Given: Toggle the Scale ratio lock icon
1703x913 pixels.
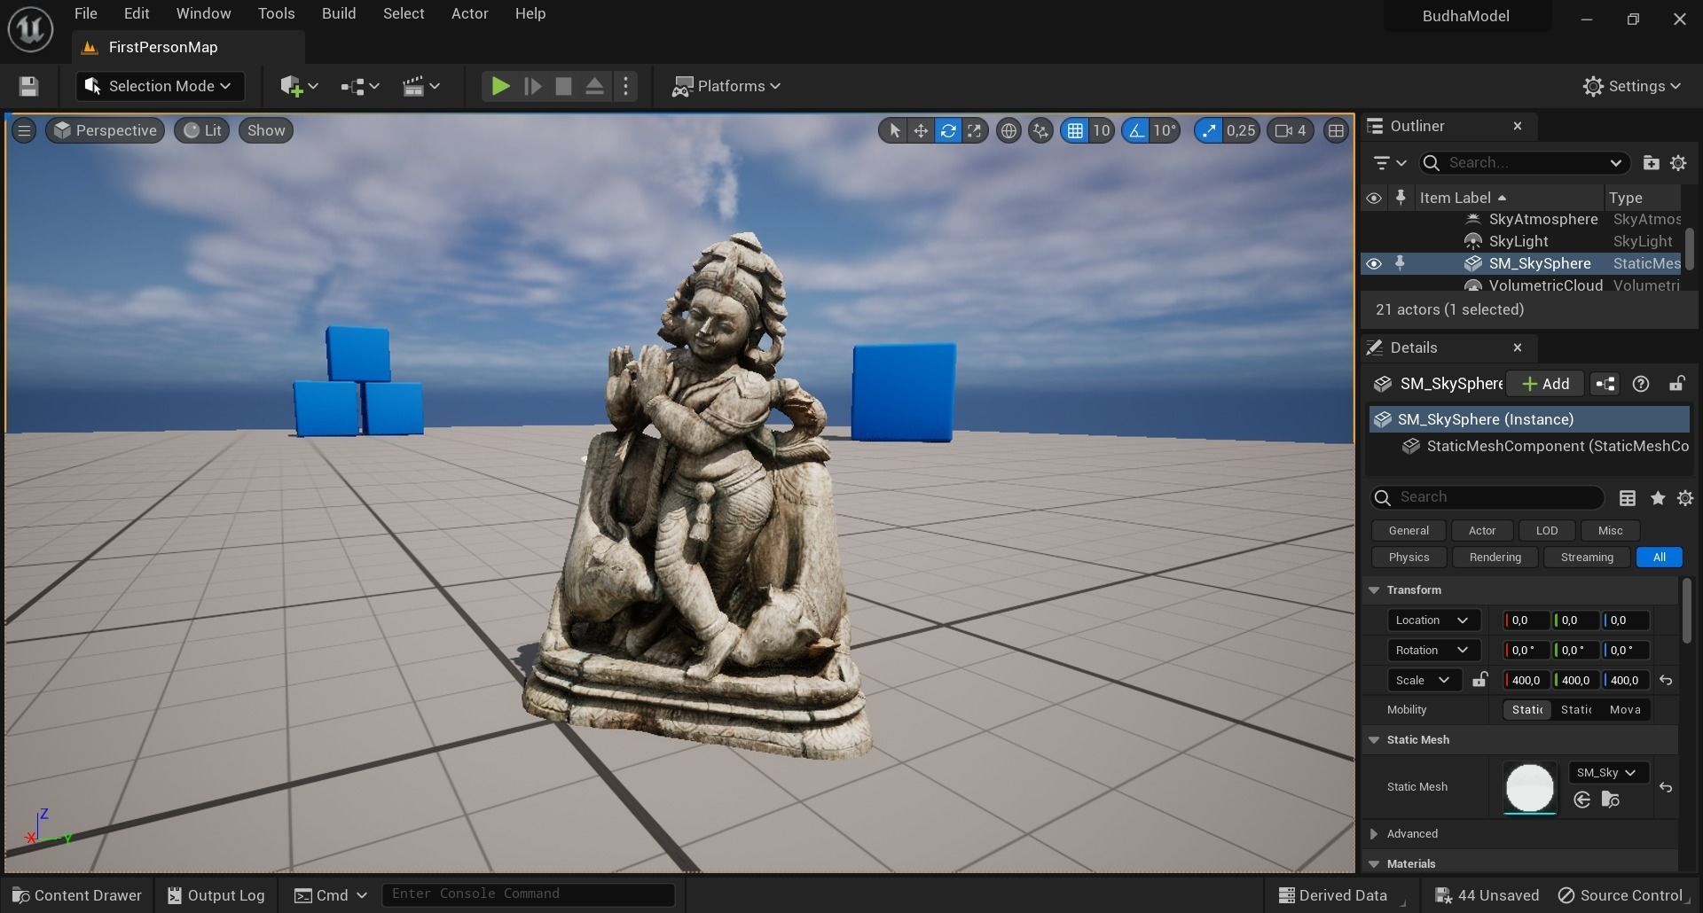Looking at the screenshot, I should 1479,680.
